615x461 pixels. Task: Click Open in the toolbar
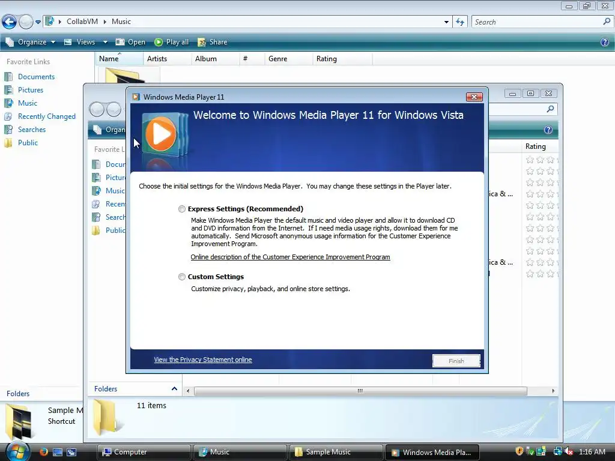(130, 42)
